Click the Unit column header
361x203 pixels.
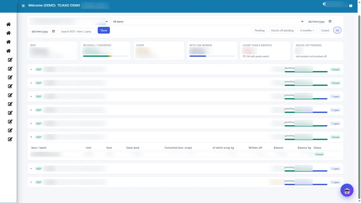point(88,148)
